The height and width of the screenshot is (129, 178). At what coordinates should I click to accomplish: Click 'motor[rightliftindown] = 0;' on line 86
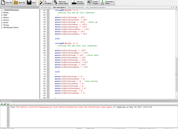tap(70, 93)
